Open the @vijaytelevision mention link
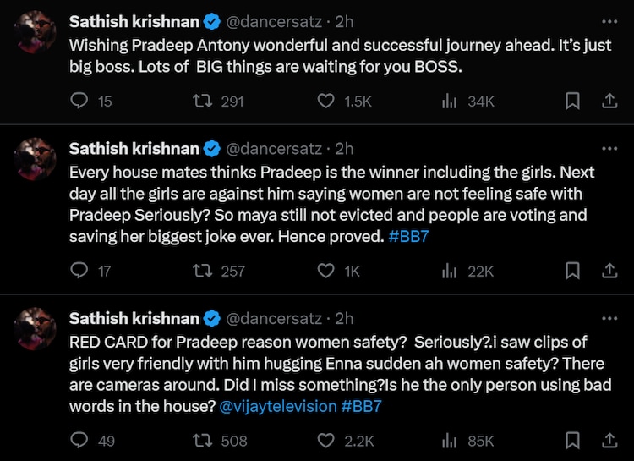The width and height of the screenshot is (634, 461). 277,406
